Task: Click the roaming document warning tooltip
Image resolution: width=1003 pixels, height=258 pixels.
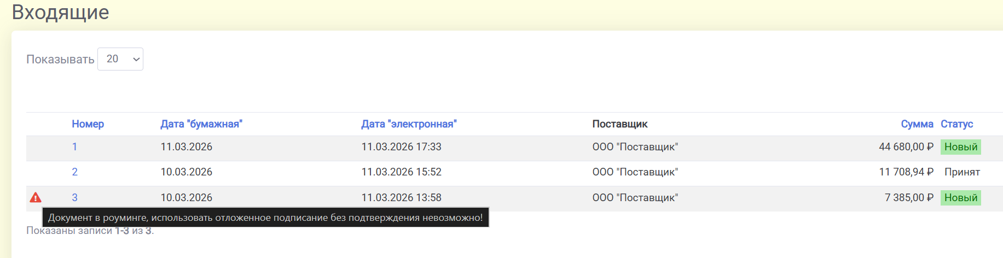Action: 265,218
